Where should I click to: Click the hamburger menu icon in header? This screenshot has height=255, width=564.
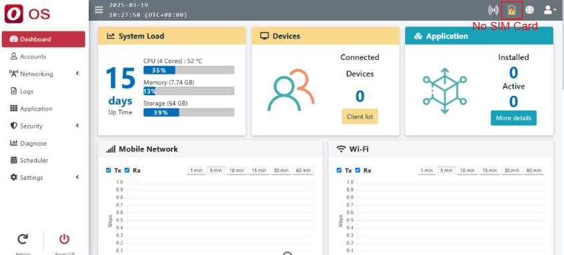coord(99,10)
